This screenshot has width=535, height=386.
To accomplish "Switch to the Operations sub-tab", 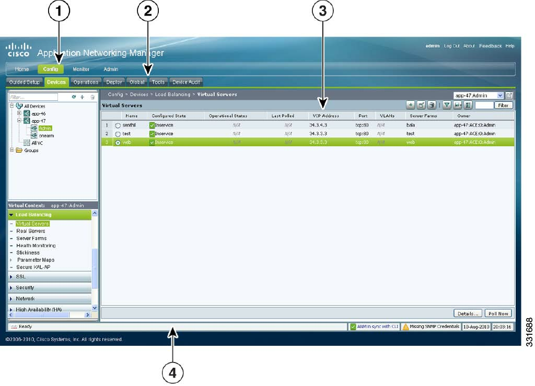I will pyautogui.click(x=86, y=82).
